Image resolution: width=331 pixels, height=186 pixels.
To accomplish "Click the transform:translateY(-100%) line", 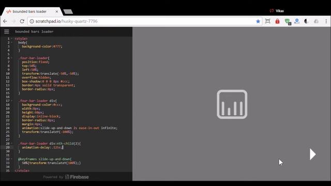I will (x=48, y=132).
